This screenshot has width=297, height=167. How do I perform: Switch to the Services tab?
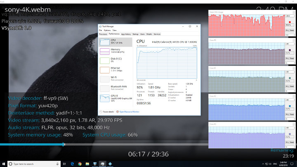tap(157, 34)
